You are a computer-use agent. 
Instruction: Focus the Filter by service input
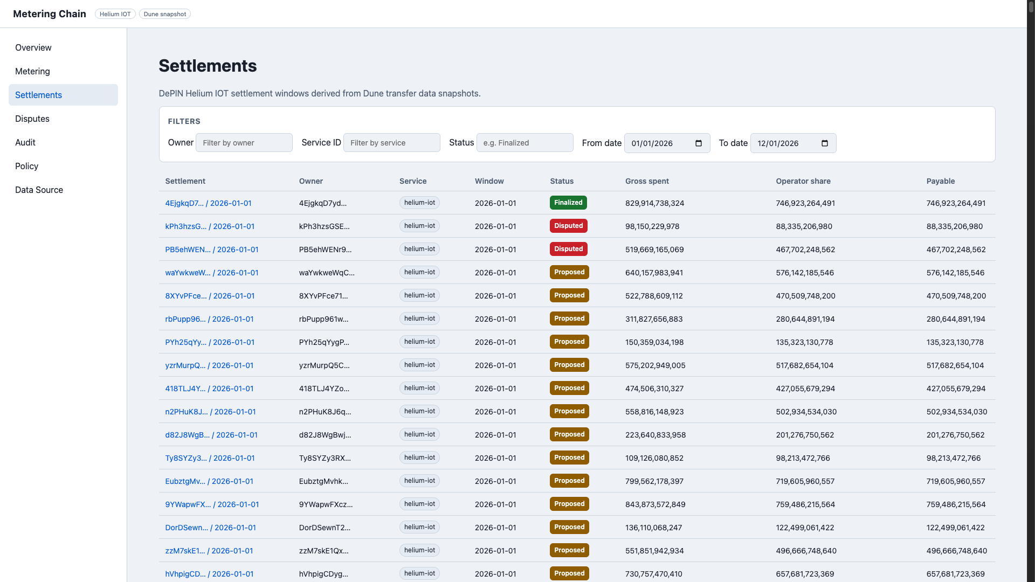pos(391,143)
